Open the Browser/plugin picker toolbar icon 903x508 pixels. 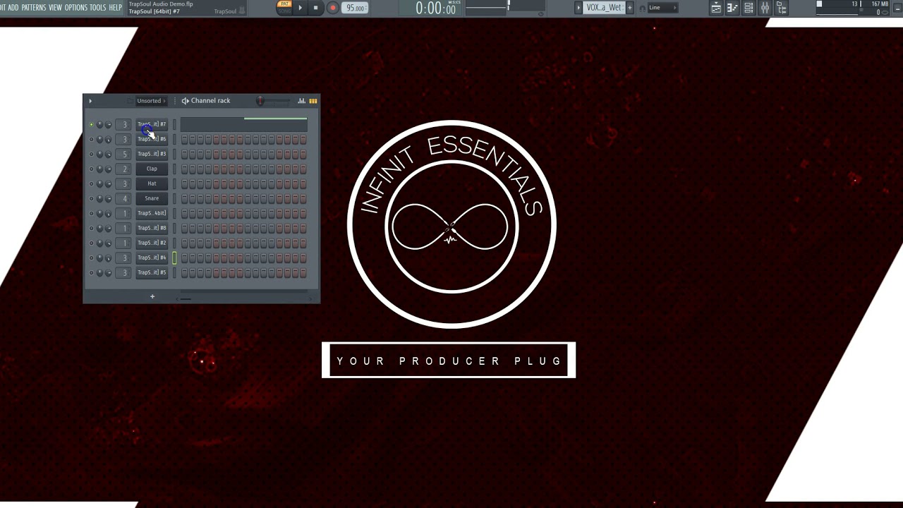(782, 8)
